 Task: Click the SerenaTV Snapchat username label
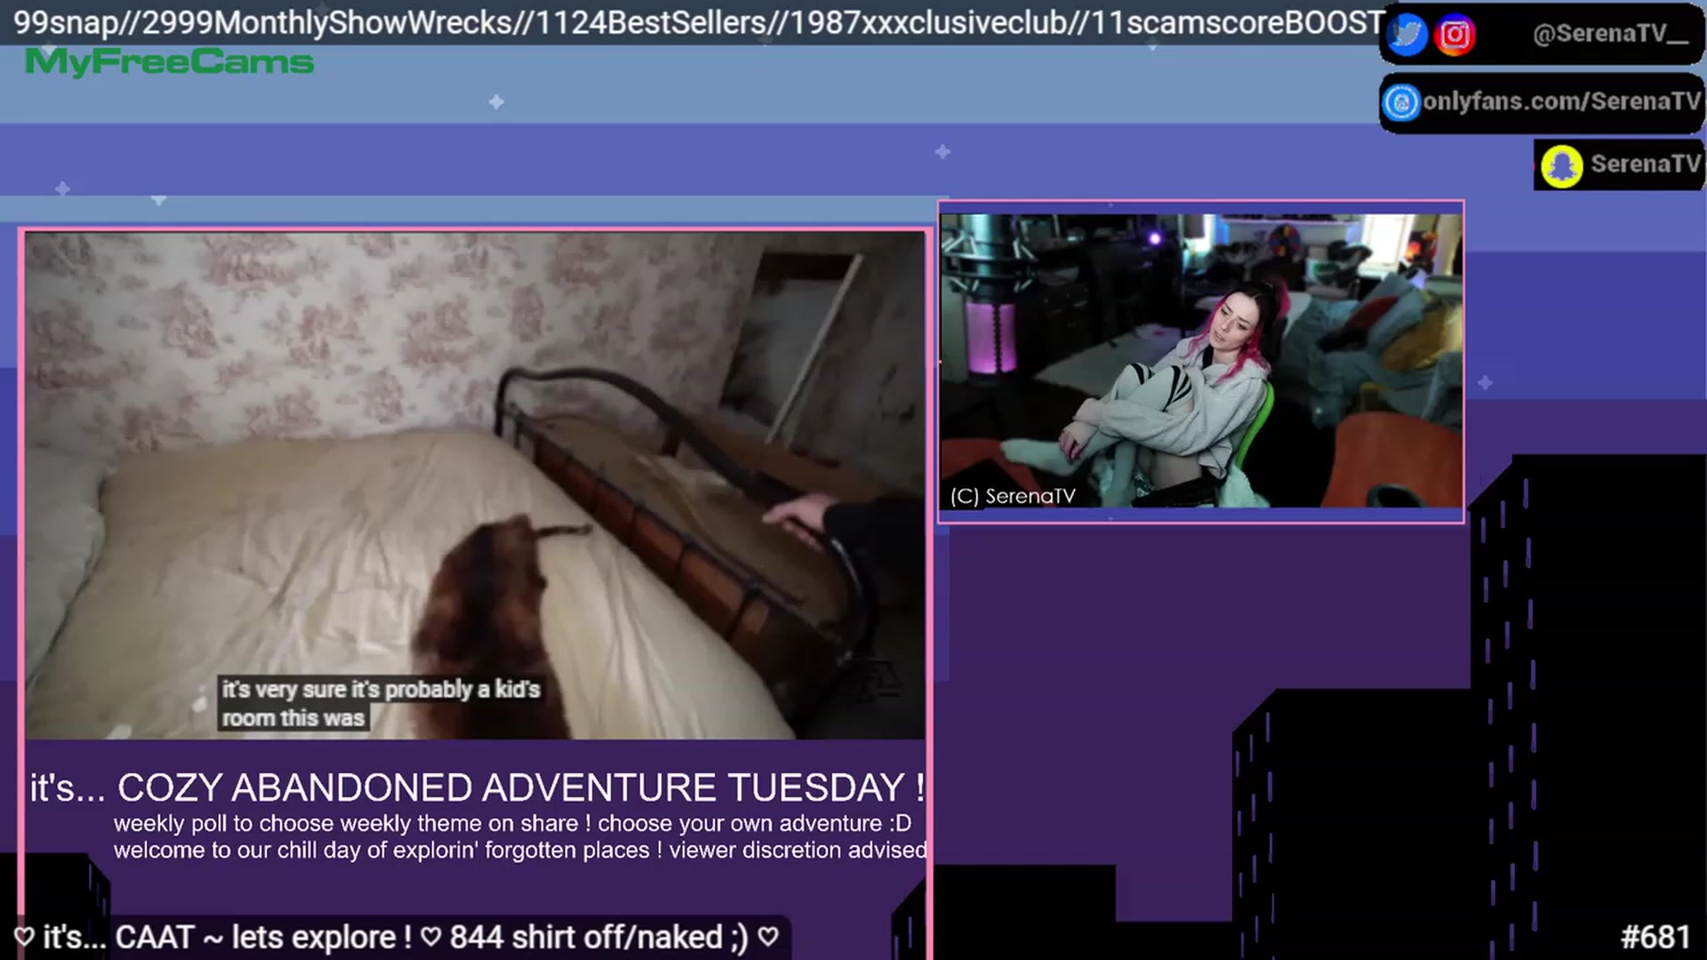(1645, 164)
